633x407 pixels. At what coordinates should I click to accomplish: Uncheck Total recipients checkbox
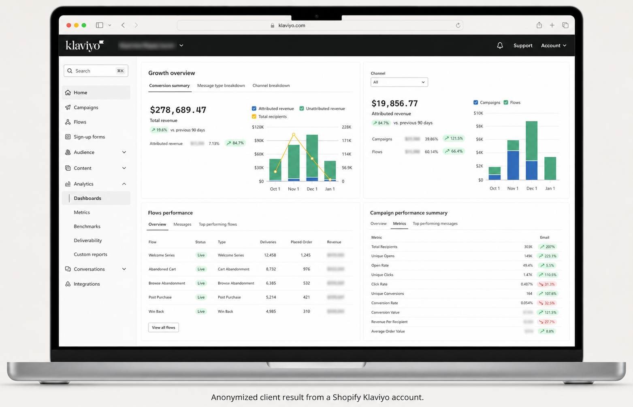pyautogui.click(x=254, y=117)
